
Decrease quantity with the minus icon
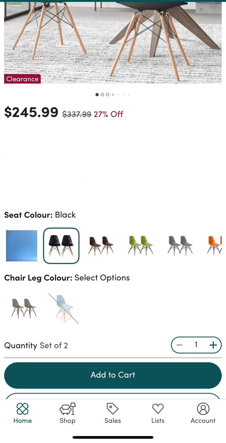coord(179,345)
